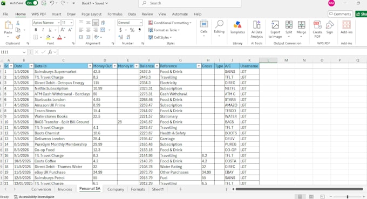The height and width of the screenshot is (199, 367).
Task: Switch to the Conversion sheet tab
Action: (x=41, y=189)
